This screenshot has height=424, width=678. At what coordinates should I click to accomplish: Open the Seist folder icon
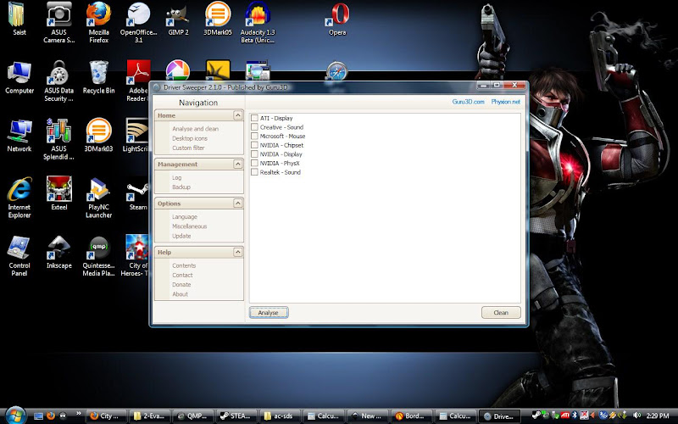point(19,20)
